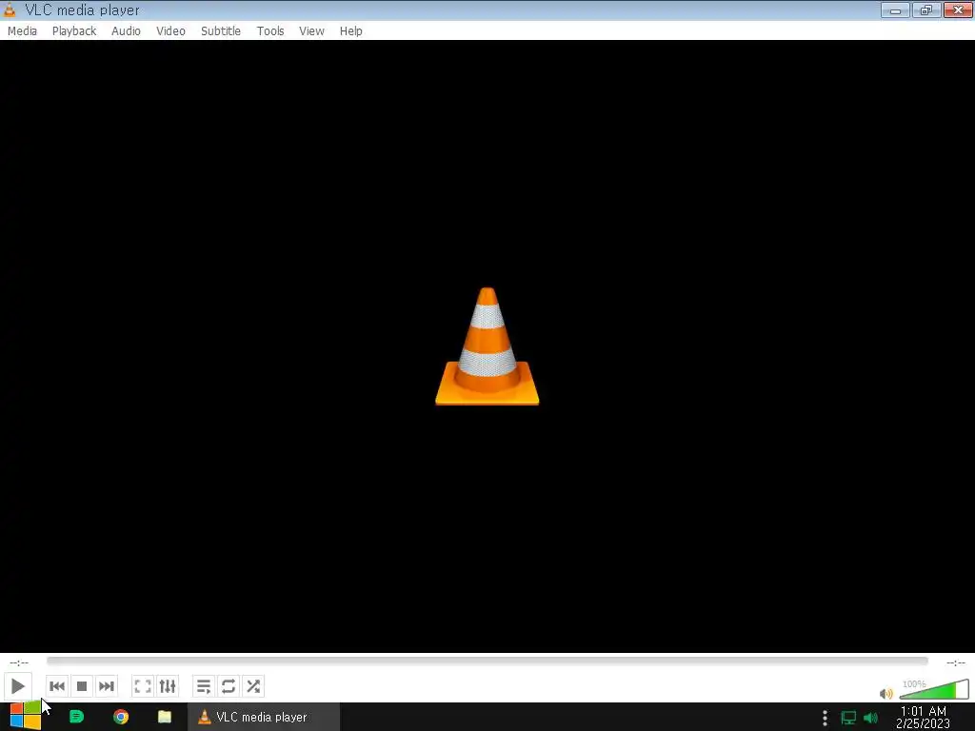Open the Audio menu

click(x=126, y=31)
